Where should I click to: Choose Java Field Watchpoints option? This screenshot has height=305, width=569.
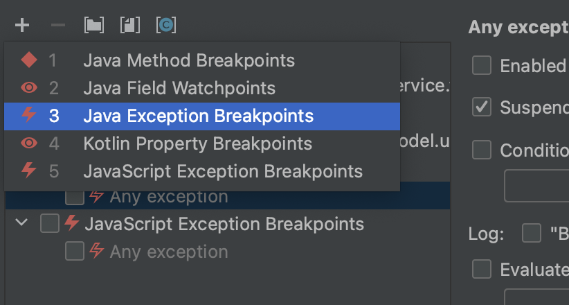[179, 89]
